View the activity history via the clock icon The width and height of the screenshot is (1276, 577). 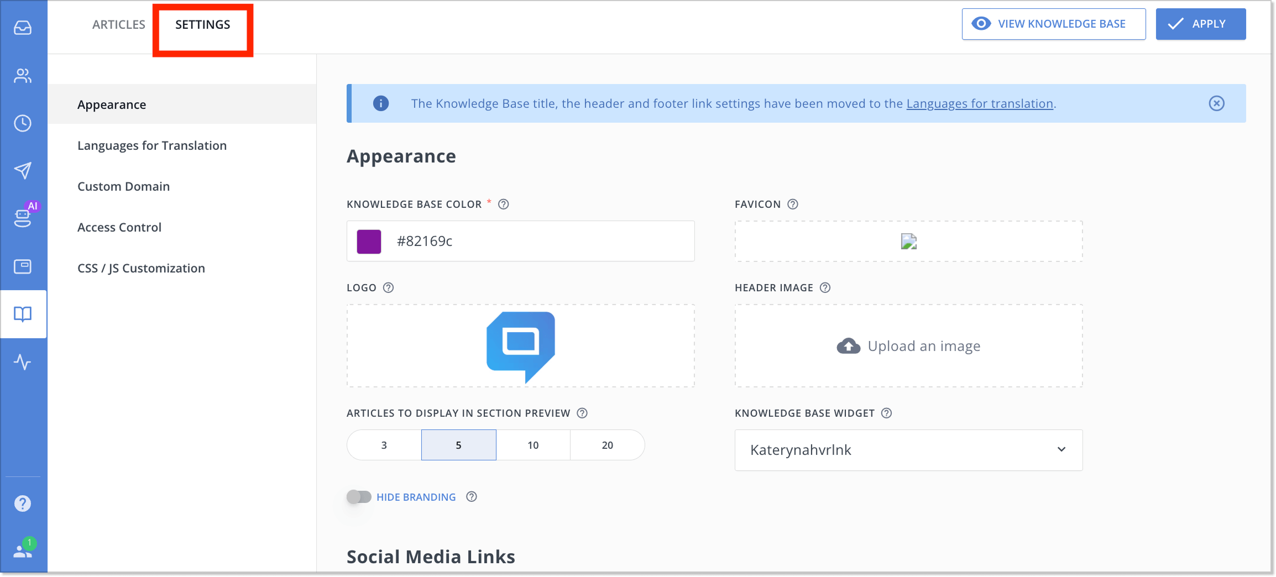(23, 123)
